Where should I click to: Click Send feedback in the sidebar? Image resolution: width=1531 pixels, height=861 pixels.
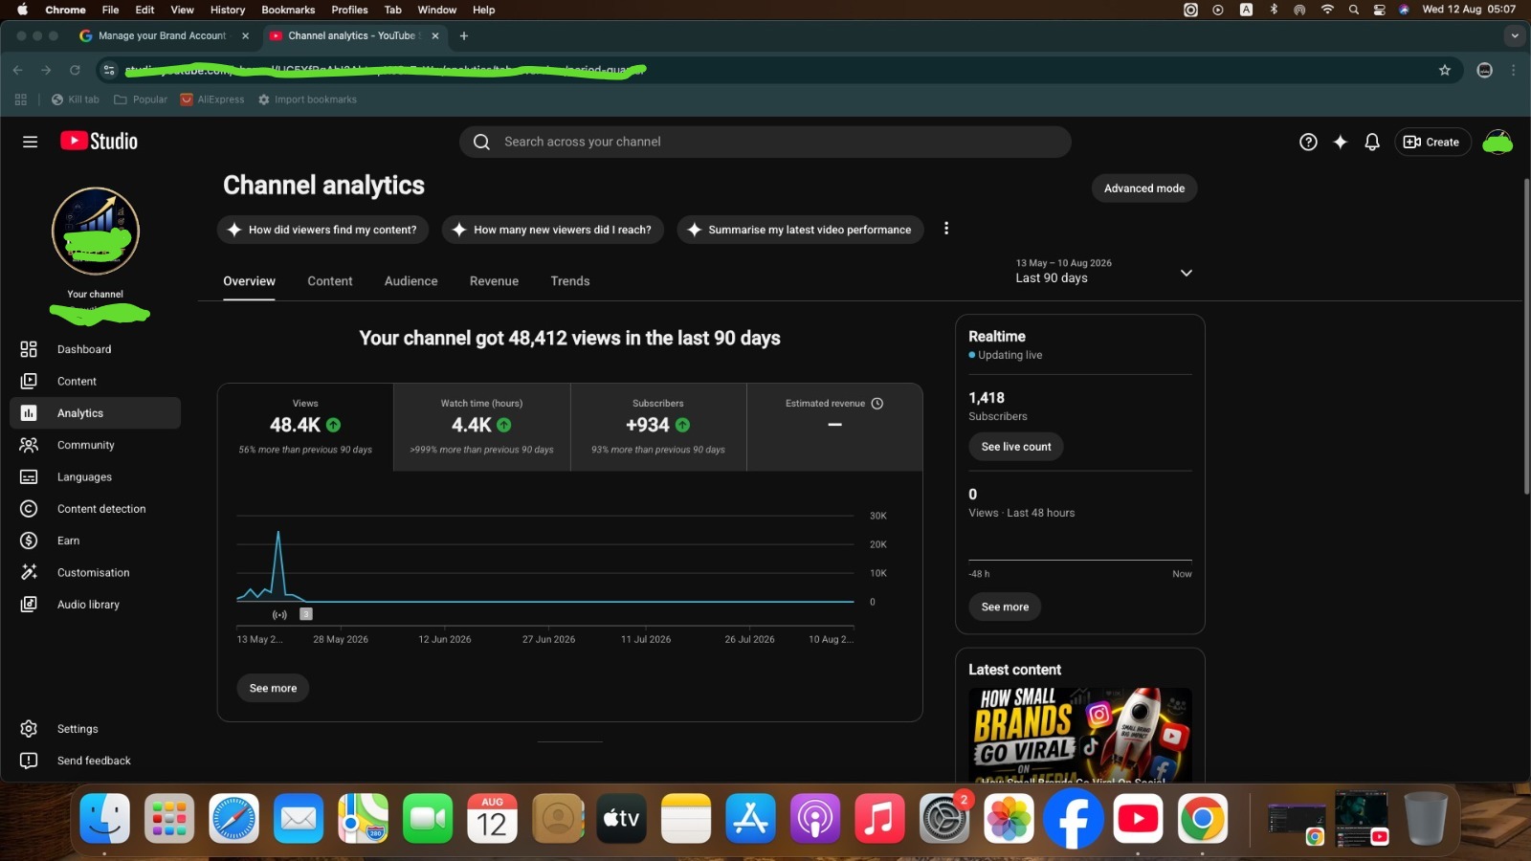[x=95, y=761]
